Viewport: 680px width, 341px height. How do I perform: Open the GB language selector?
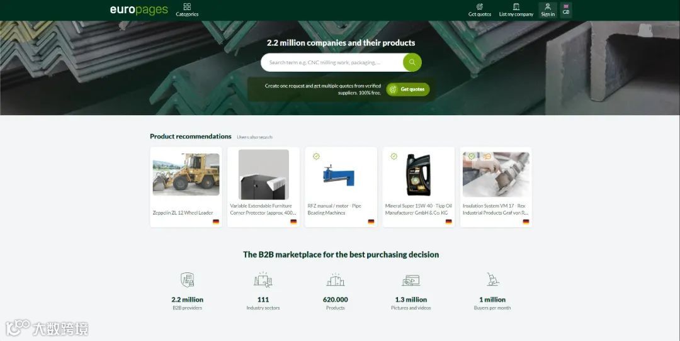click(566, 9)
